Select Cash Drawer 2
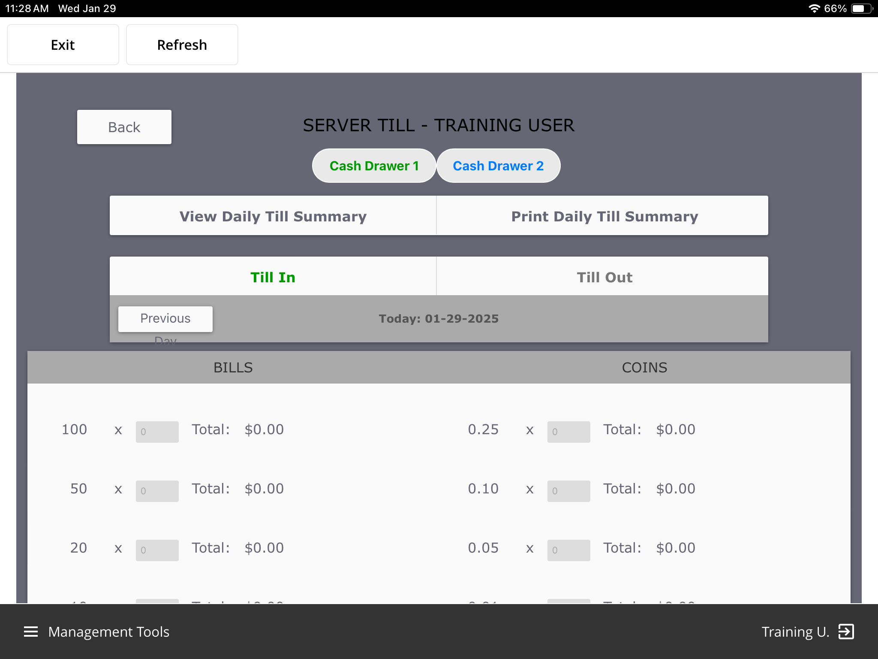Image resolution: width=878 pixels, height=659 pixels. point(498,166)
